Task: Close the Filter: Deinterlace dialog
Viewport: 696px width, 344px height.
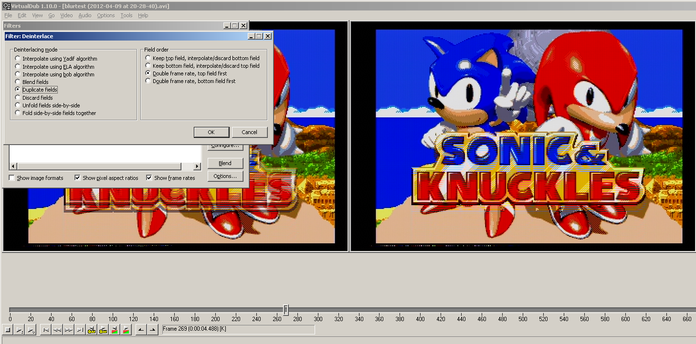Action: coord(268,36)
